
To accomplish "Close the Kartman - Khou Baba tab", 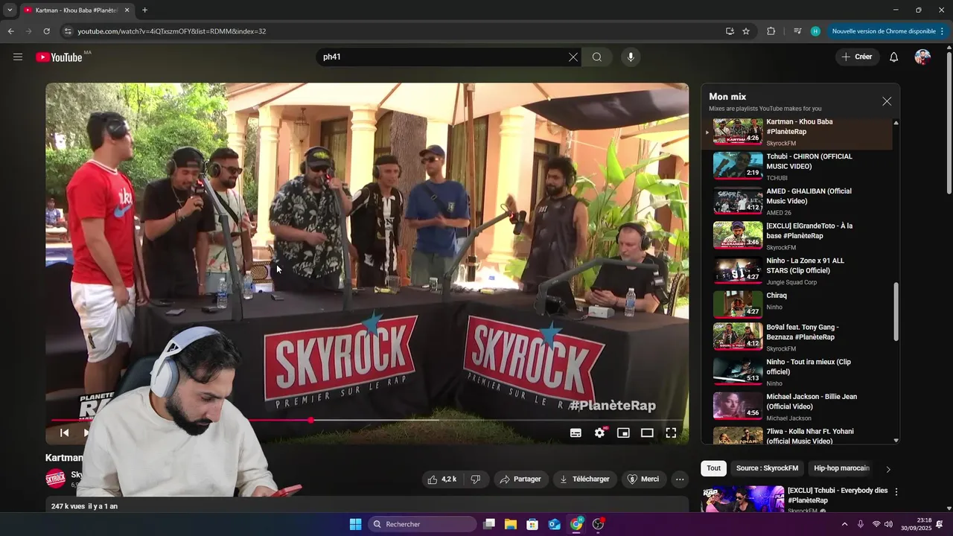I will pos(127,10).
